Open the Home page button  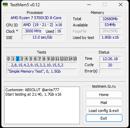tap(104, 95)
